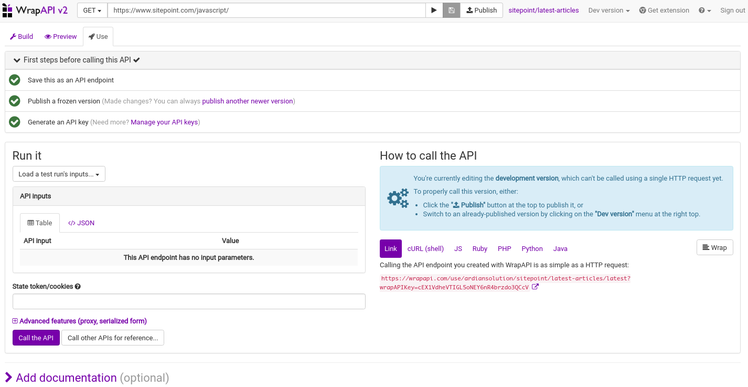Click State token/cookies help icon
This screenshot has width=748, height=387.
pyautogui.click(x=78, y=287)
